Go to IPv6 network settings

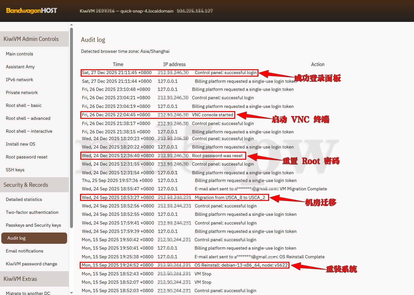19,80
